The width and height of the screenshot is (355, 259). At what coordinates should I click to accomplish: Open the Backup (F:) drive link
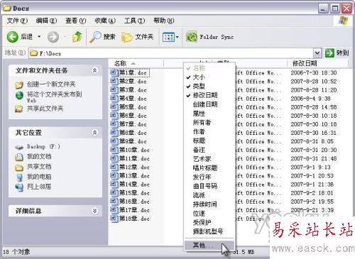[x=43, y=147]
